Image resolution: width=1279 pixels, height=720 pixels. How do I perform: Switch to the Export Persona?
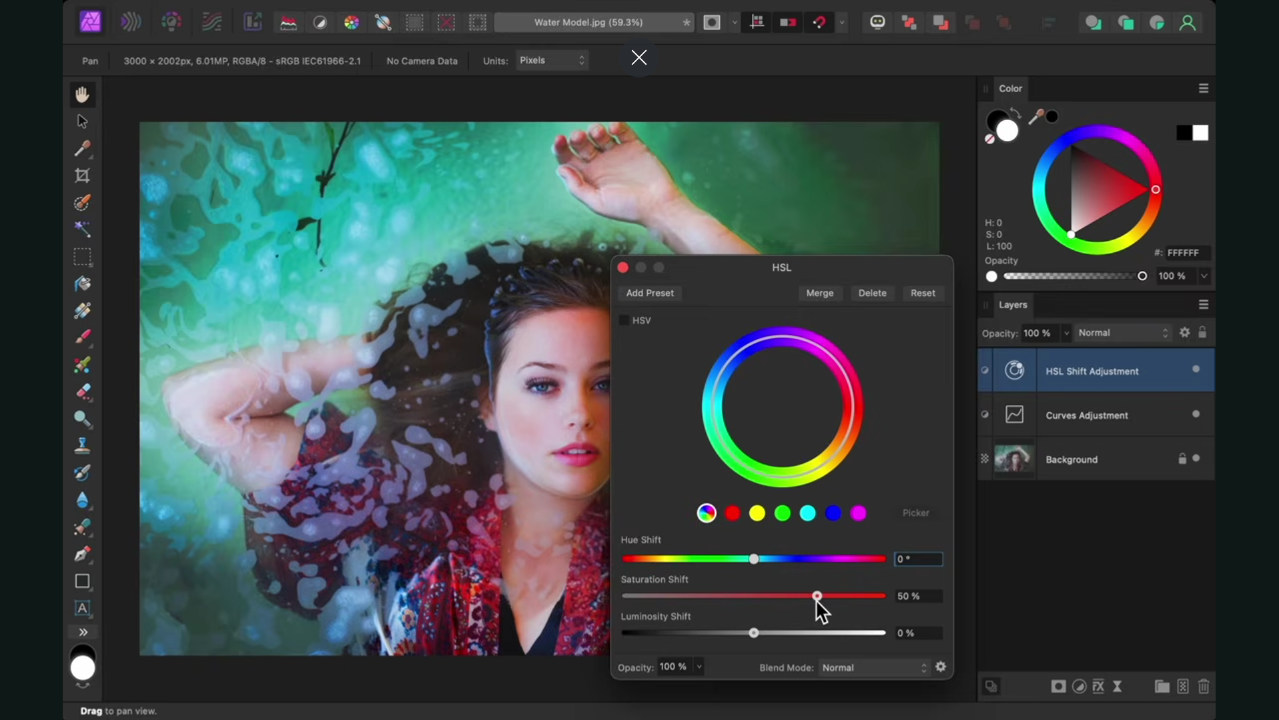click(x=252, y=22)
